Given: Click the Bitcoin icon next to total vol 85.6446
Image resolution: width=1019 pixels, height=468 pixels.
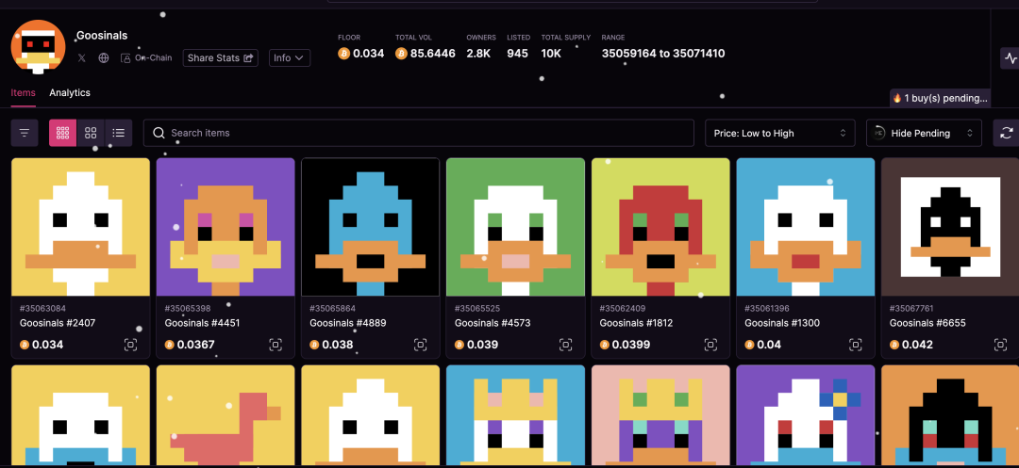Looking at the screenshot, I should (401, 53).
